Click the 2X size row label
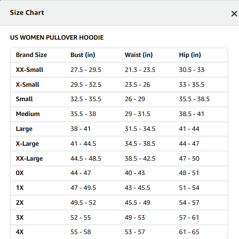The height and width of the screenshot is (239, 239). (20, 203)
